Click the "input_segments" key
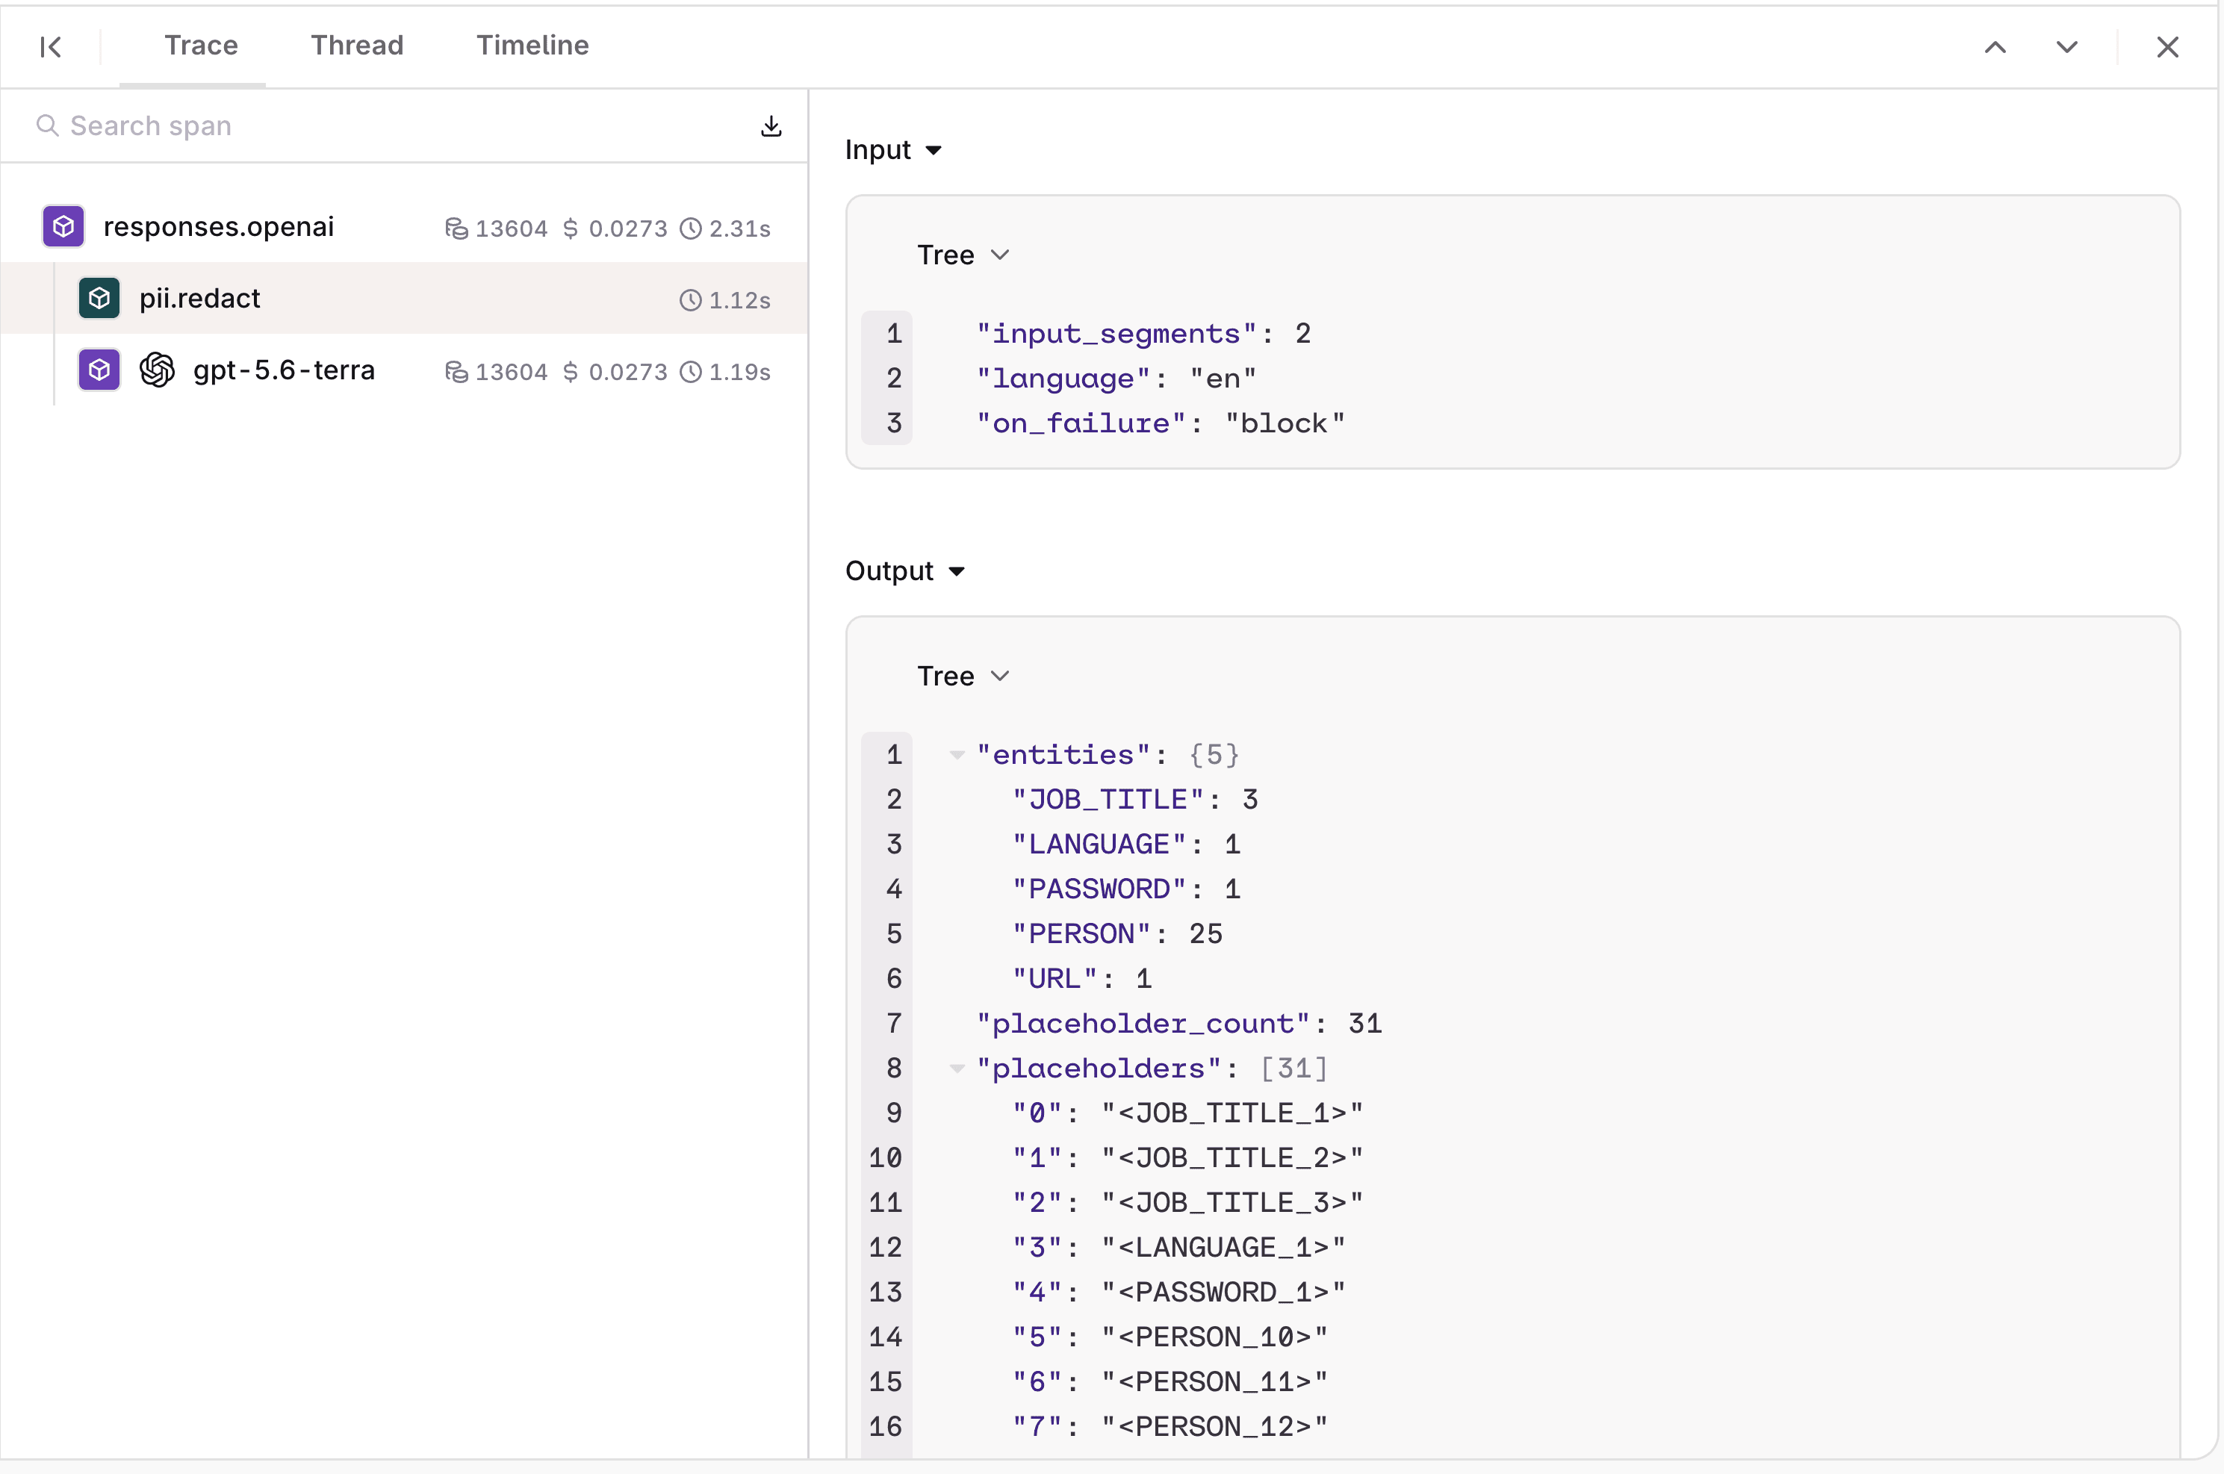 1116,334
